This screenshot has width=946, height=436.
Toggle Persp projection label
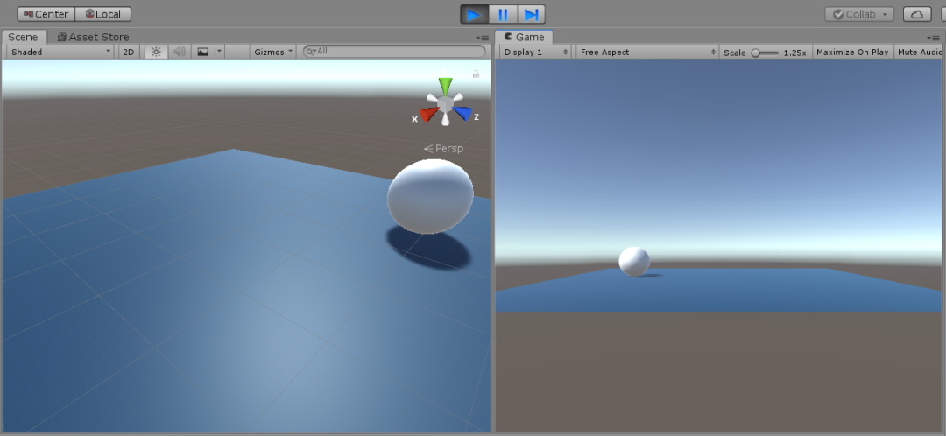[x=443, y=148]
